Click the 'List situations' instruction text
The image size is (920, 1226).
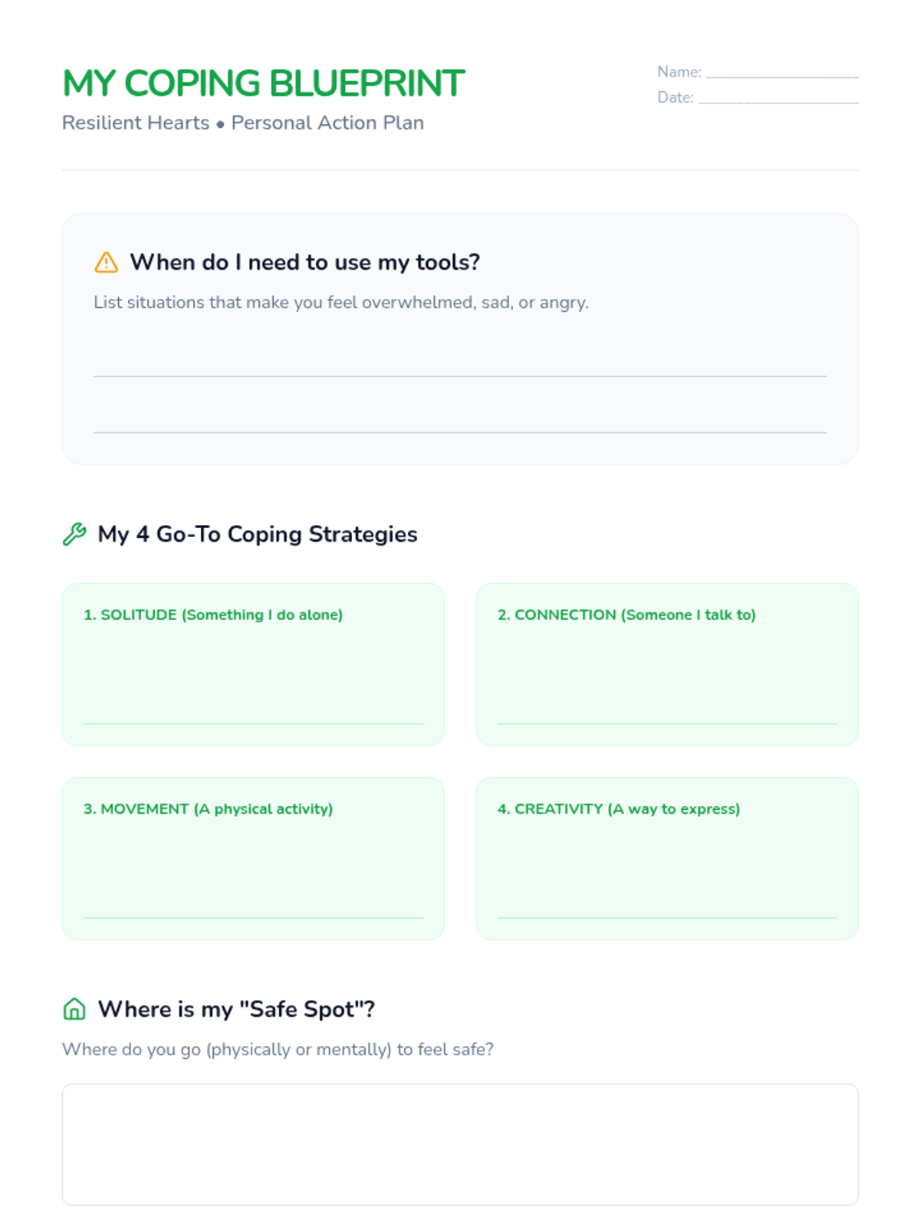click(340, 303)
